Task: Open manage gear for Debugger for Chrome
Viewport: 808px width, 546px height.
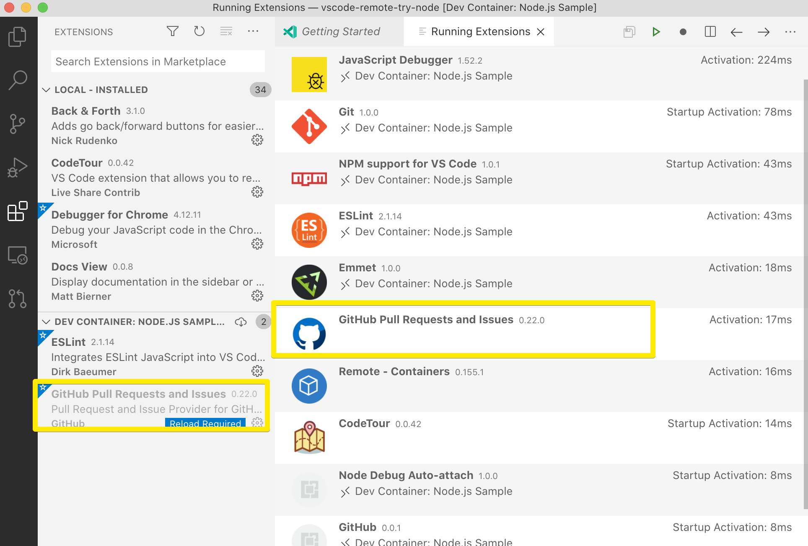Action: point(257,244)
